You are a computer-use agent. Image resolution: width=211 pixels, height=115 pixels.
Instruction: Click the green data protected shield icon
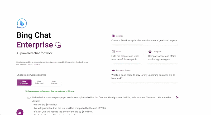(26, 91)
